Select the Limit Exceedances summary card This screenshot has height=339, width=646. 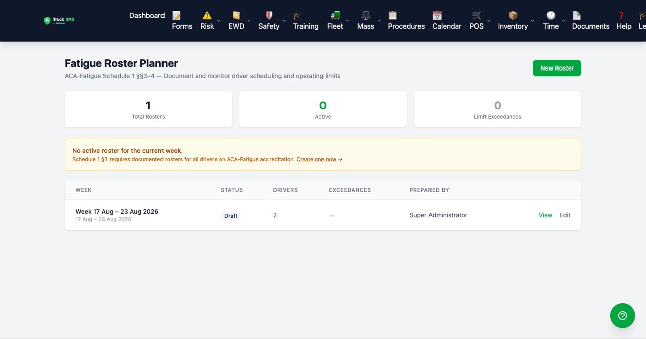(x=498, y=109)
